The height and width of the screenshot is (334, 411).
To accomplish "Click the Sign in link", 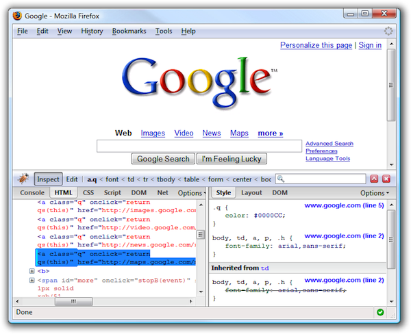I will pos(370,45).
